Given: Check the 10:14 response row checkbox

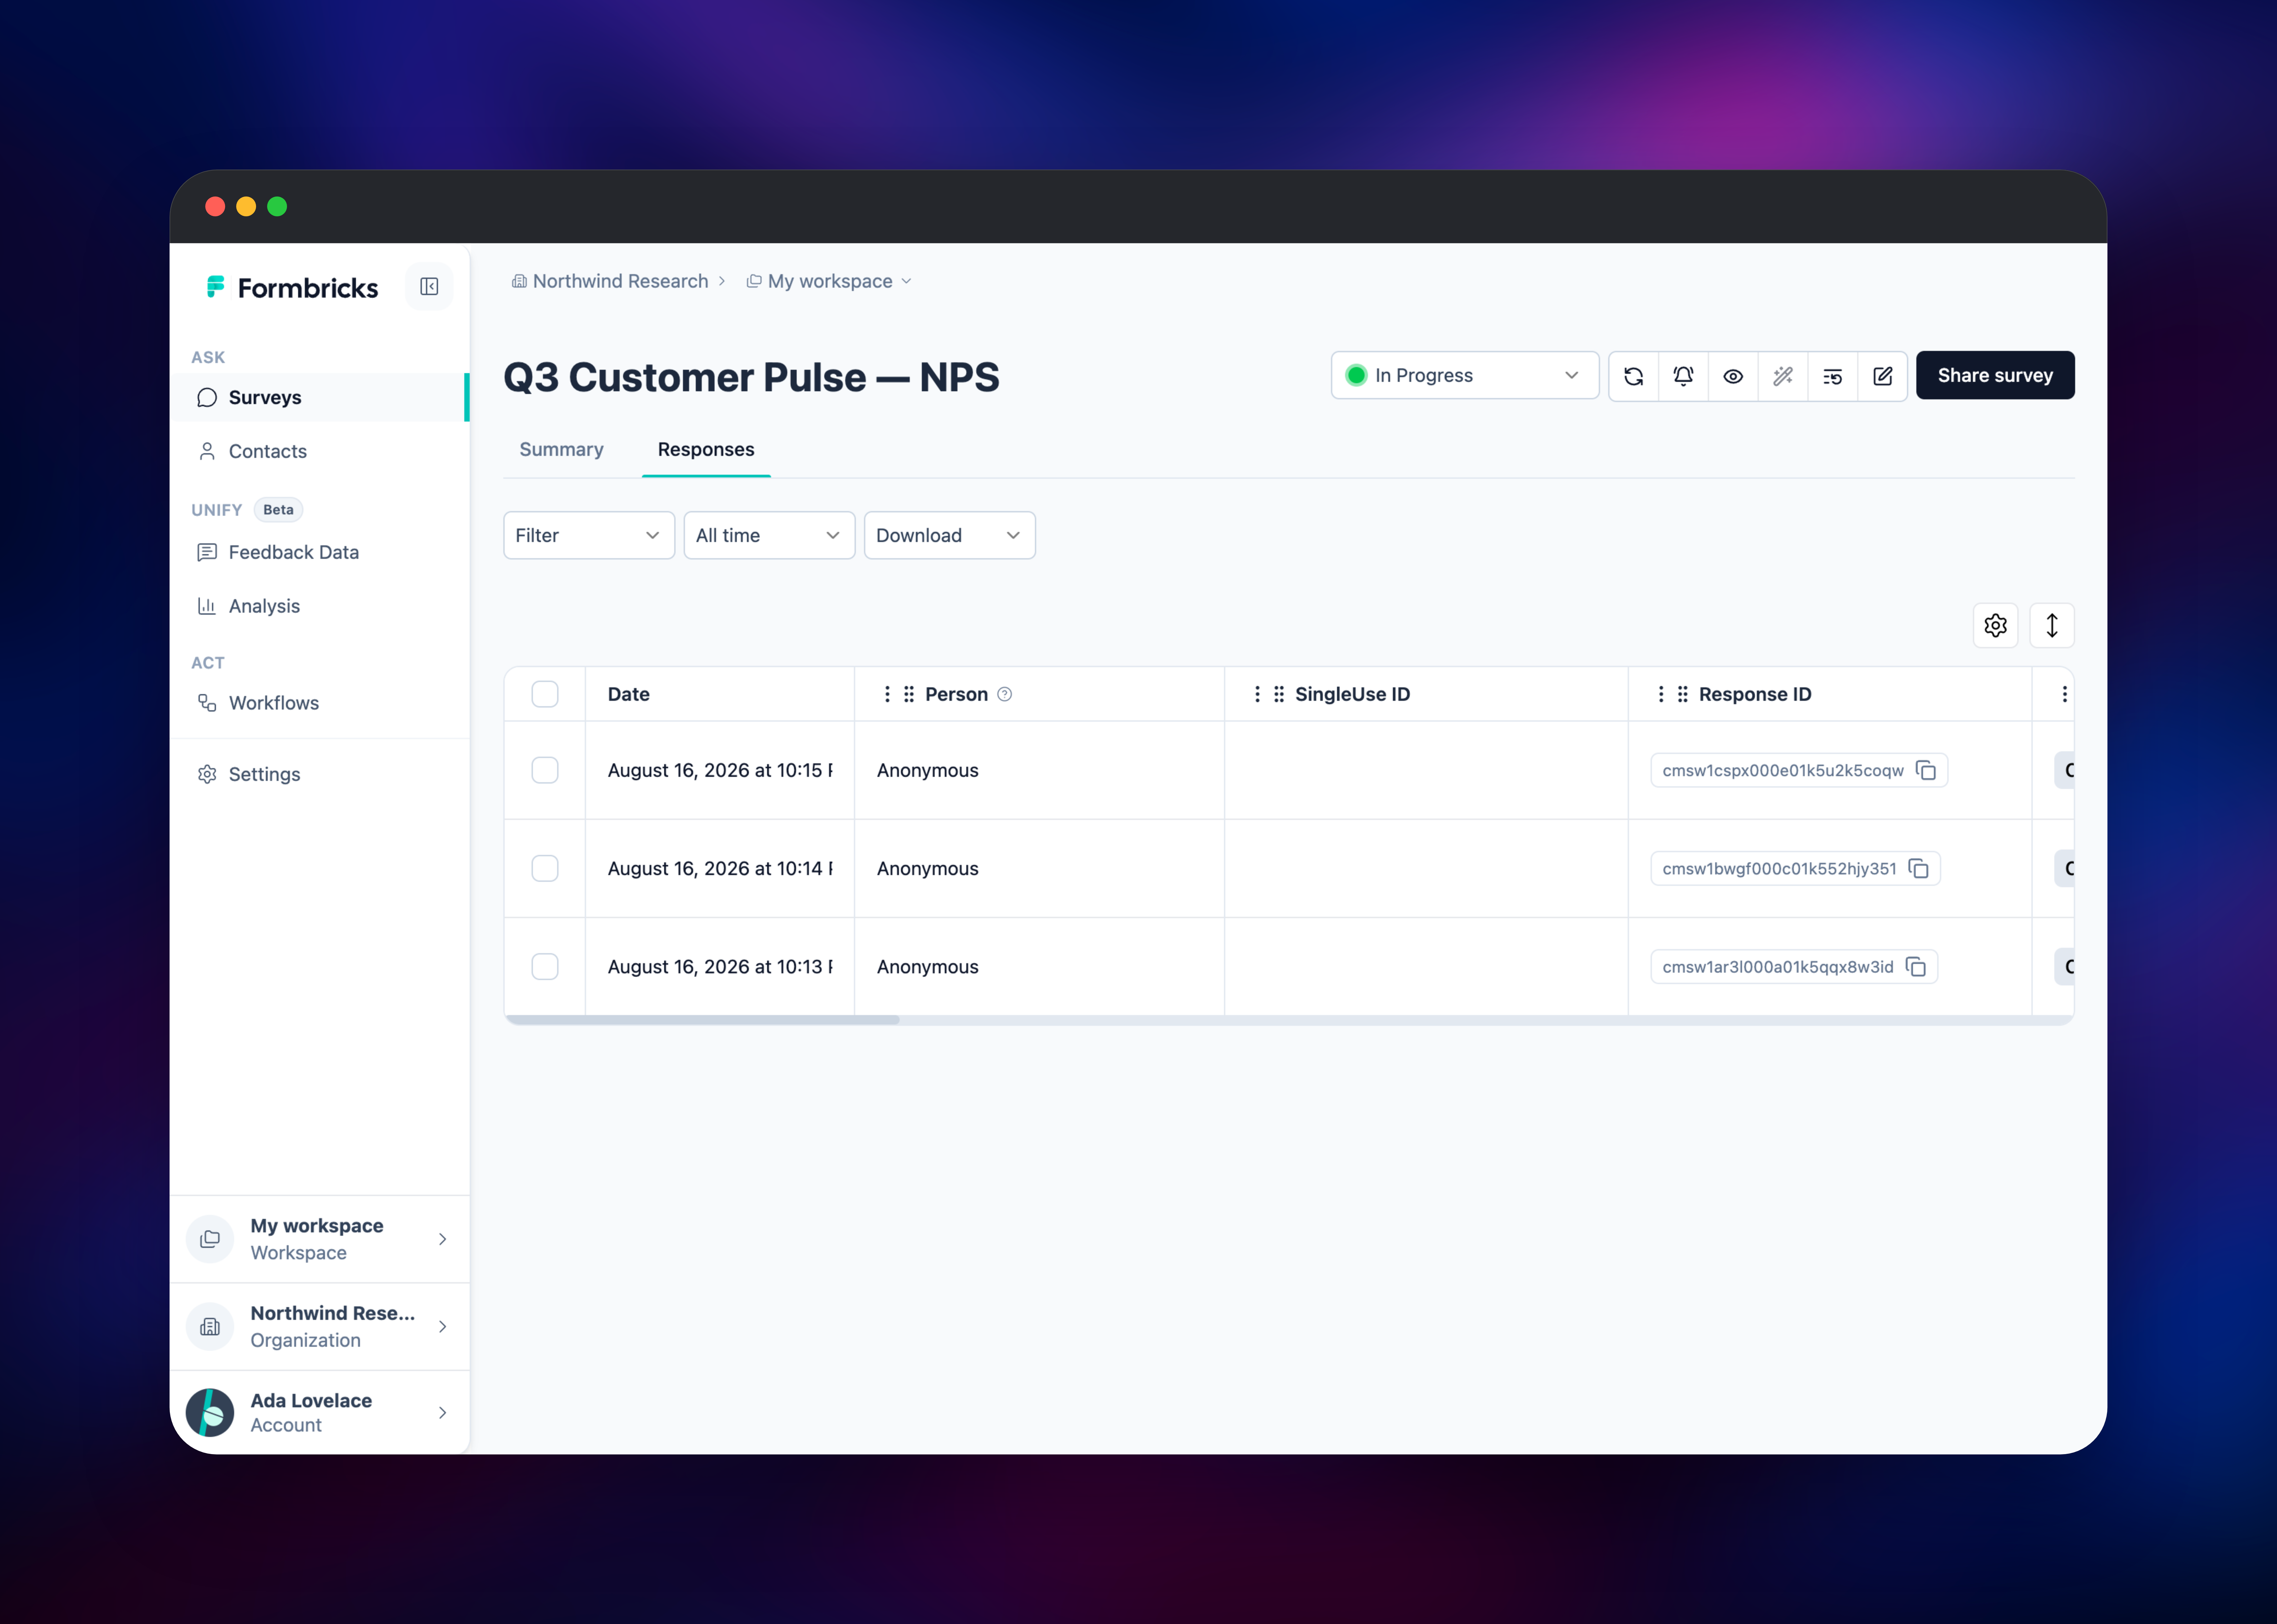Looking at the screenshot, I should 545,868.
